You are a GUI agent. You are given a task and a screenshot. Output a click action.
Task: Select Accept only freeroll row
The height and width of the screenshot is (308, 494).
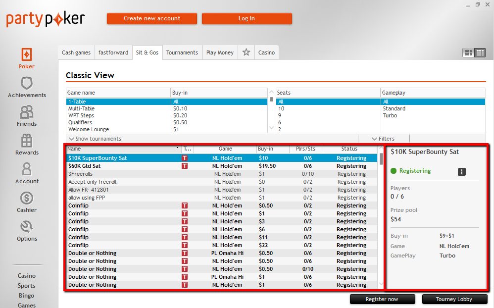pyautogui.click(x=222, y=182)
